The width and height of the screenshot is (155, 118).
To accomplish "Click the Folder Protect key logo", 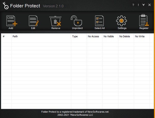I will tap(5, 6).
